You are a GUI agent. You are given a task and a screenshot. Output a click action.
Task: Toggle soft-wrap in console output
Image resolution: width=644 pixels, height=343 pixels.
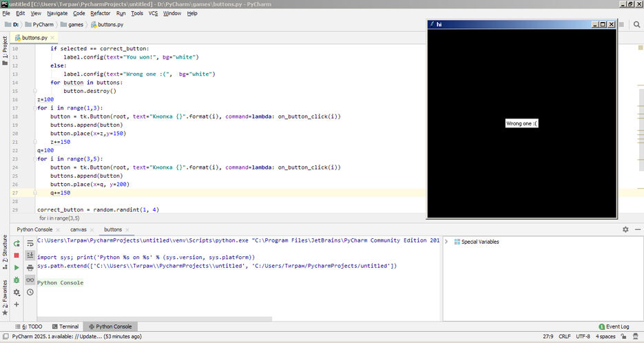coord(30,243)
